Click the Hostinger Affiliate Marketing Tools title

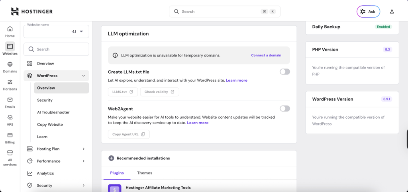pos(158,188)
